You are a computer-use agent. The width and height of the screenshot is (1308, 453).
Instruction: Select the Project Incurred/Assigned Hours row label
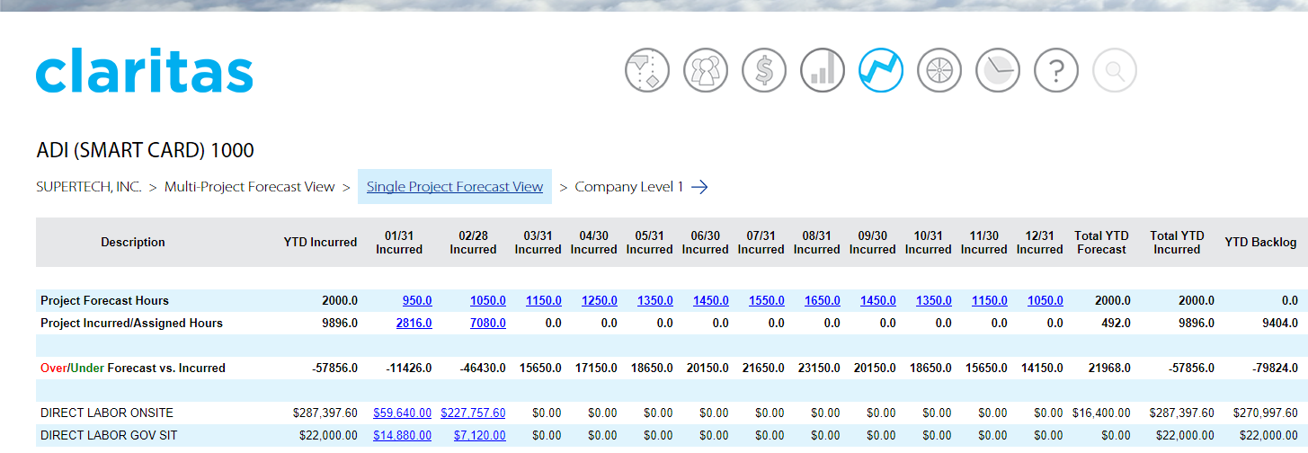tap(131, 324)
